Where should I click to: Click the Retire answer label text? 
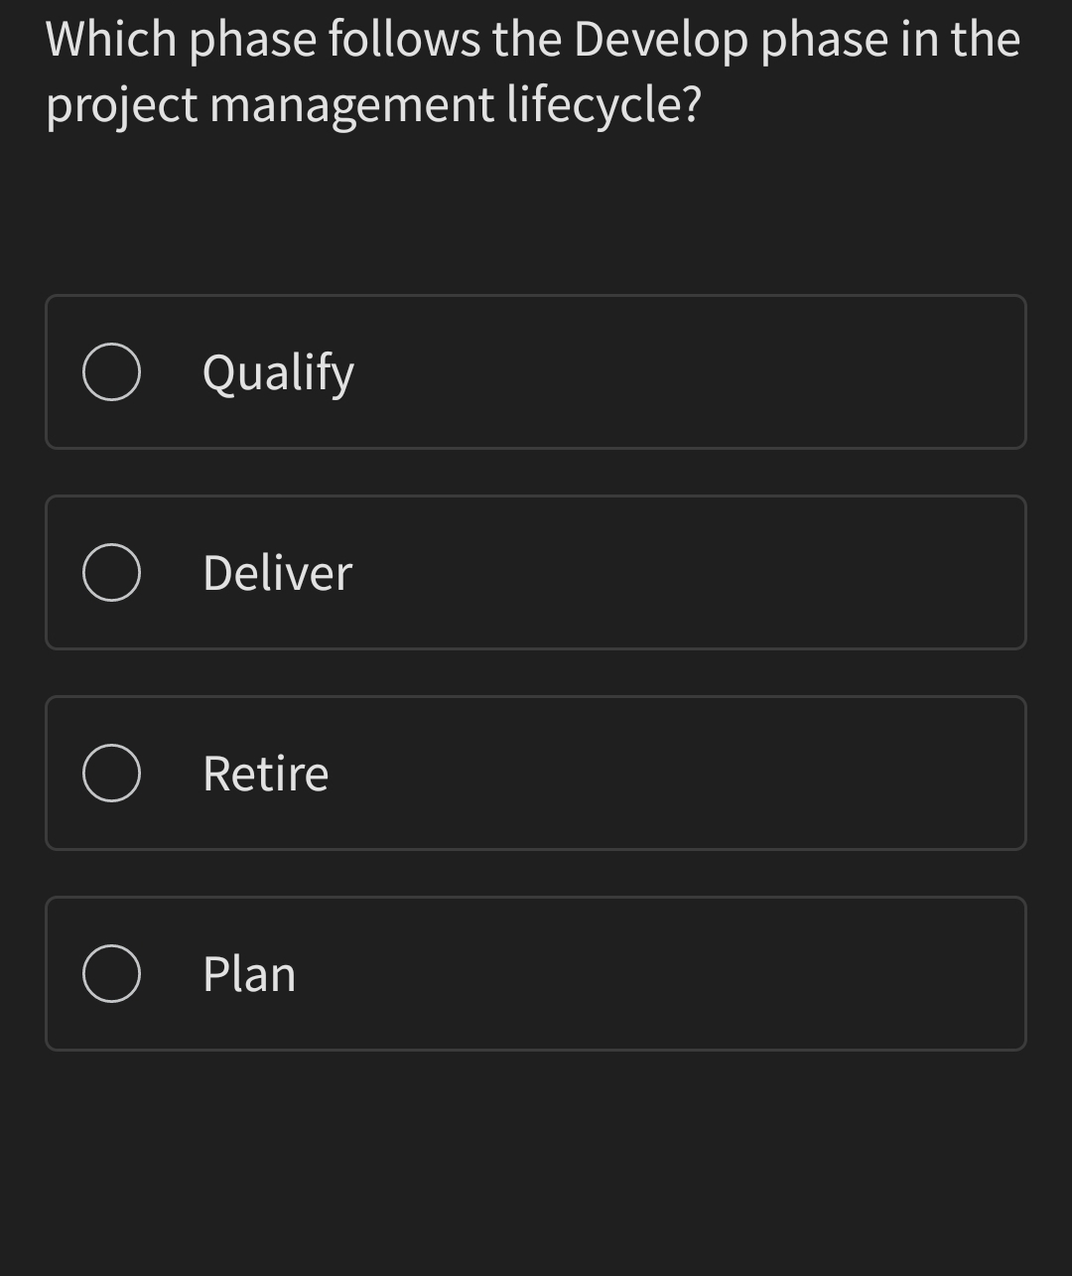pos(265,773)
